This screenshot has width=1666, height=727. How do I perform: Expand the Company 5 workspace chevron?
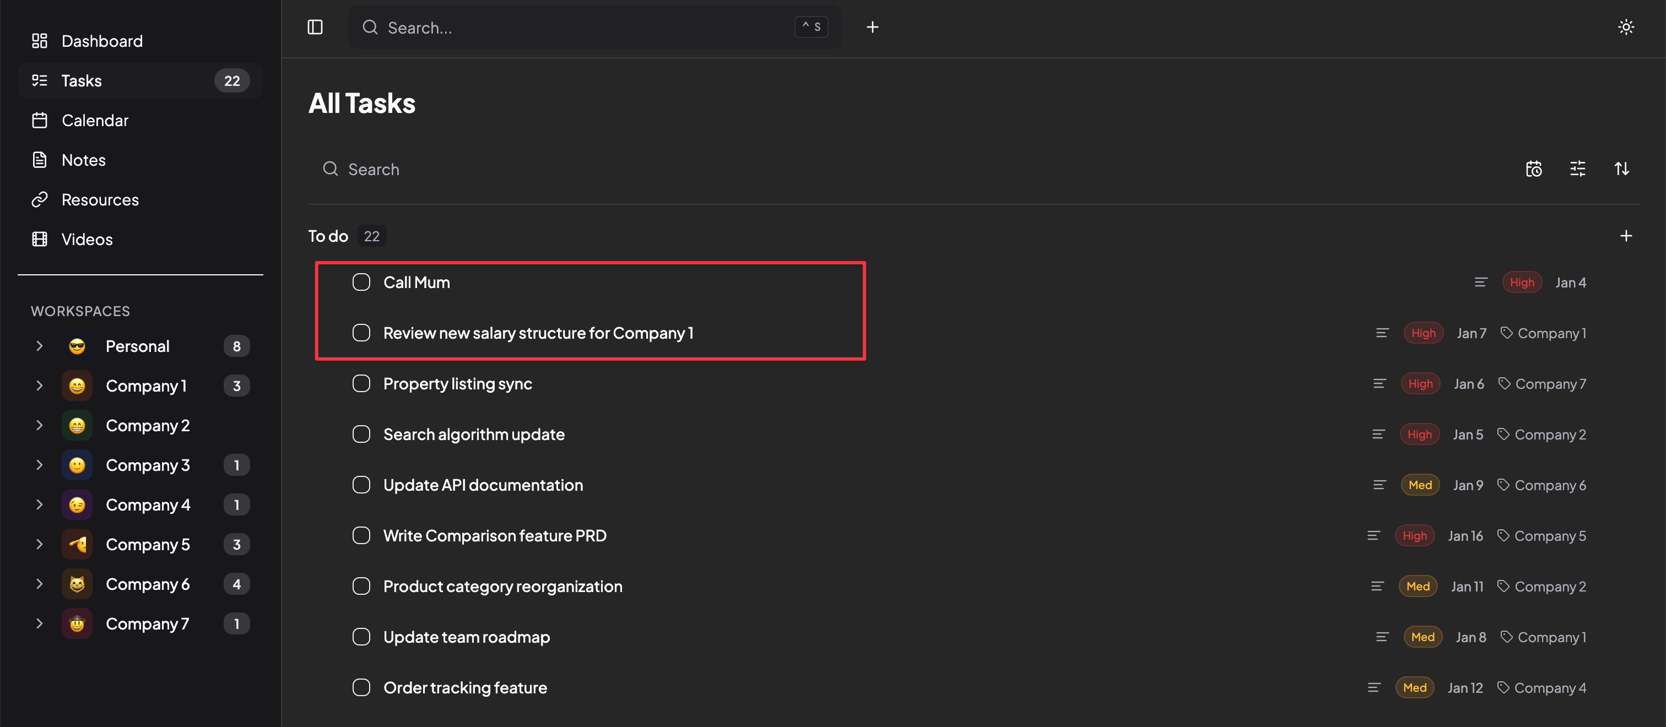(40, 545)
